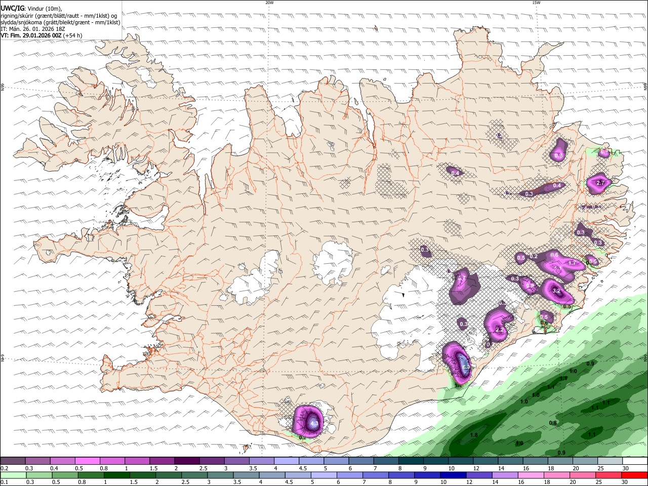
Task: Click the 'IT: Mán. 26. 01. 2026 18Z' line
Action: [x=34, y=29]
